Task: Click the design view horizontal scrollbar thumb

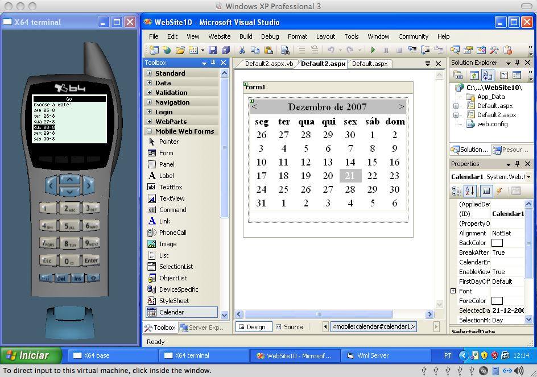Action: click(x=318, y=314)
